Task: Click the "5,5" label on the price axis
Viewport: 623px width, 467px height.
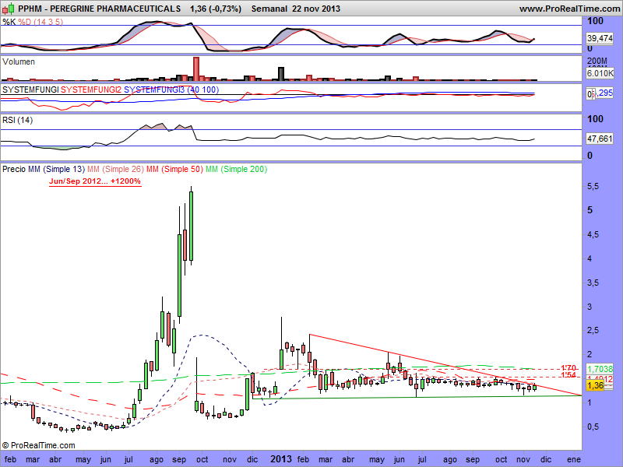Action: [593, 186]
